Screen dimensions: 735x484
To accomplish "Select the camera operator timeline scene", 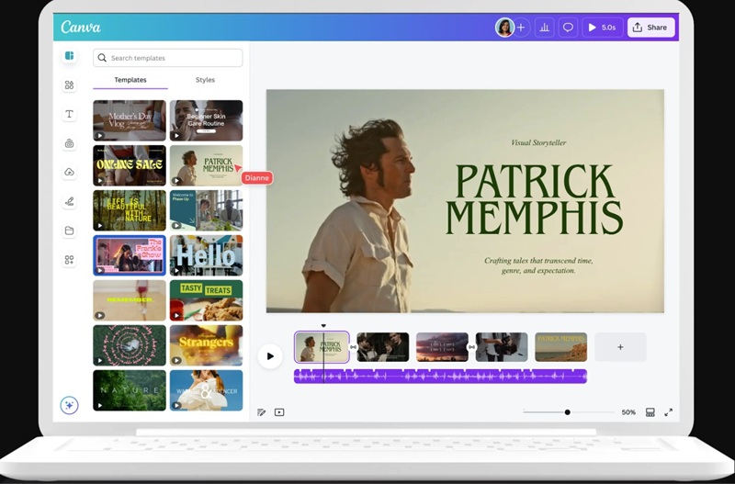I will (502, 347).
